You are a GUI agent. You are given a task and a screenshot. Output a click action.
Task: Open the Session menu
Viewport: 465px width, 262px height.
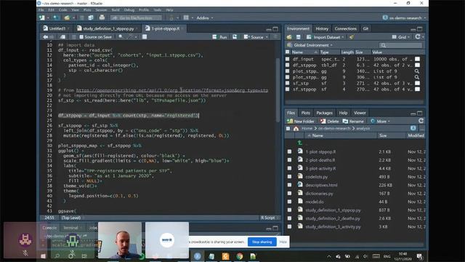click(101, 9)
